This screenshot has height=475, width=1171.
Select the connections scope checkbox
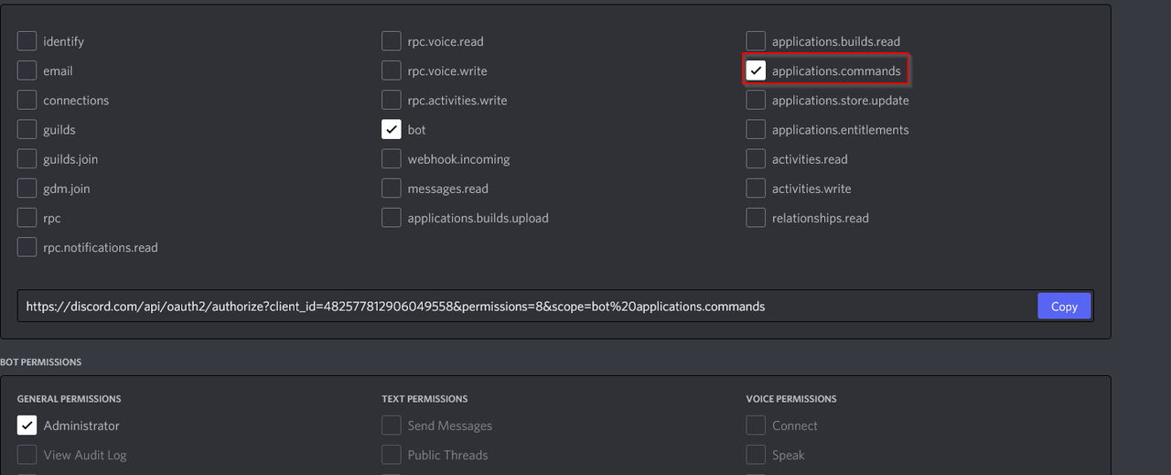pyautogui.click(x=27, y=100)
